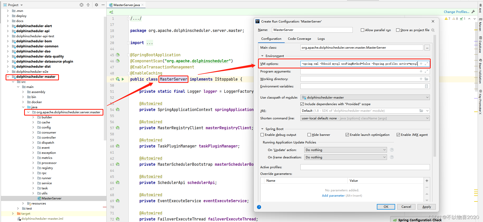Open Use classpath of module dropdown
This screenshot has height=222, width=483.
click(365, 97)
